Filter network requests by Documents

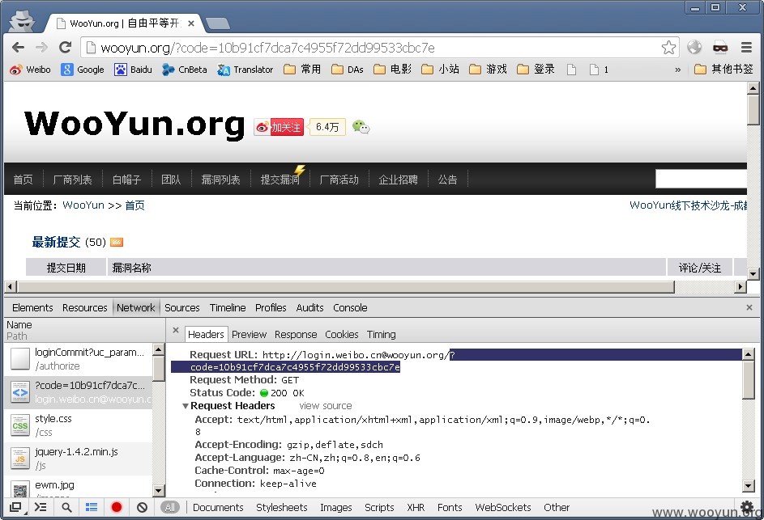pyautogui.click(x=218, y=507)
